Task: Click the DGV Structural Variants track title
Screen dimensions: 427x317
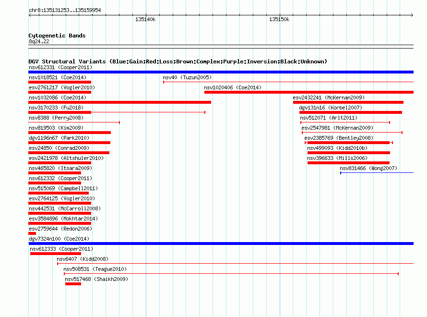Action: point(178,61)
